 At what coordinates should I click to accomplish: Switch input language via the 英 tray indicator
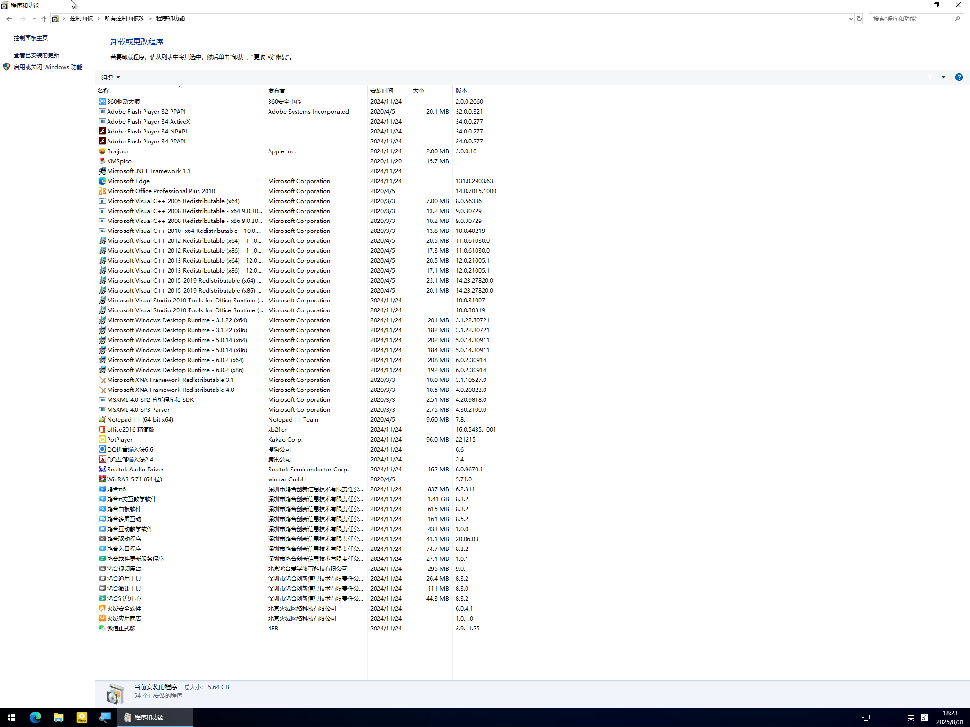(910, 717)
